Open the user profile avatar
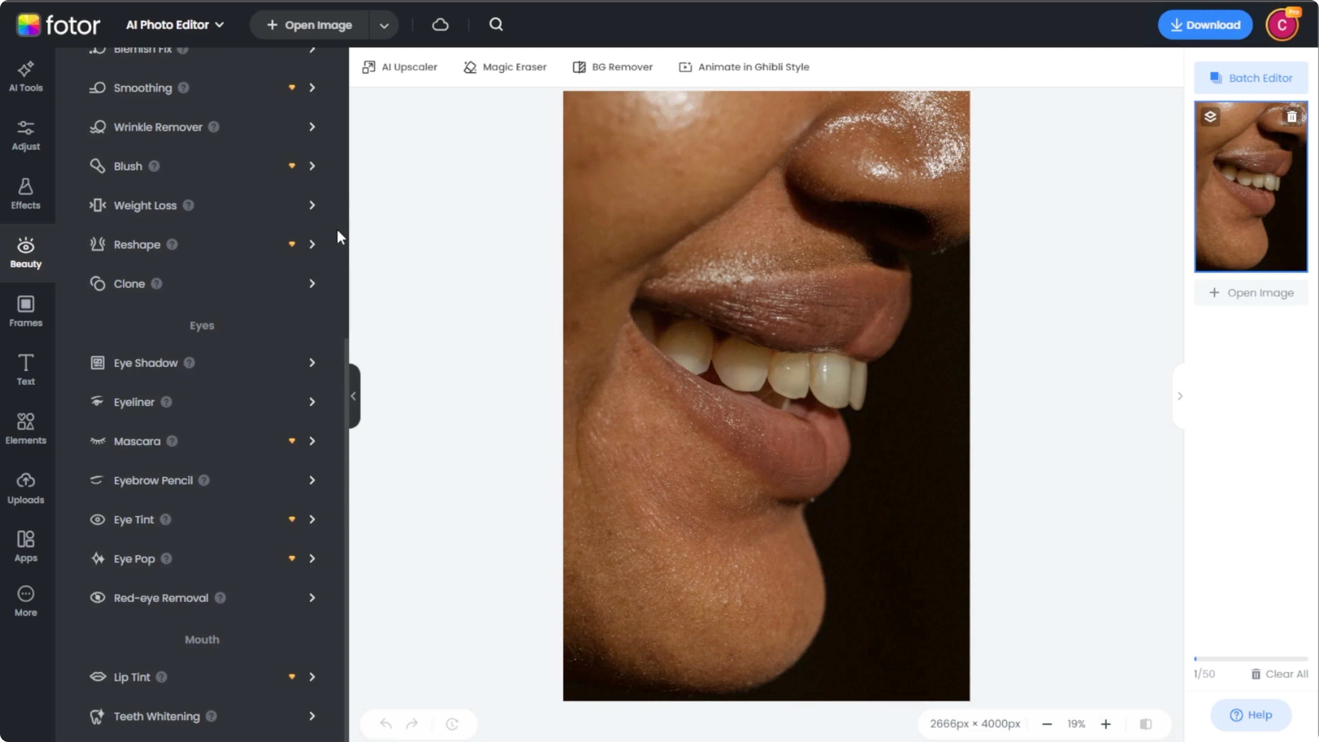This screenshot has width=1319, height=742. (x=1282, y=25)
